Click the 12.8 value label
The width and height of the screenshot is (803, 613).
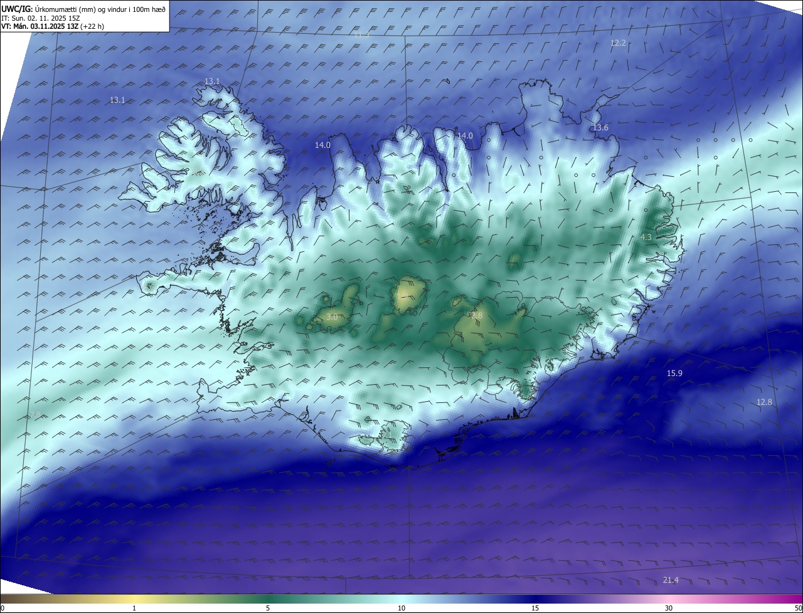[x=764, y=402]
